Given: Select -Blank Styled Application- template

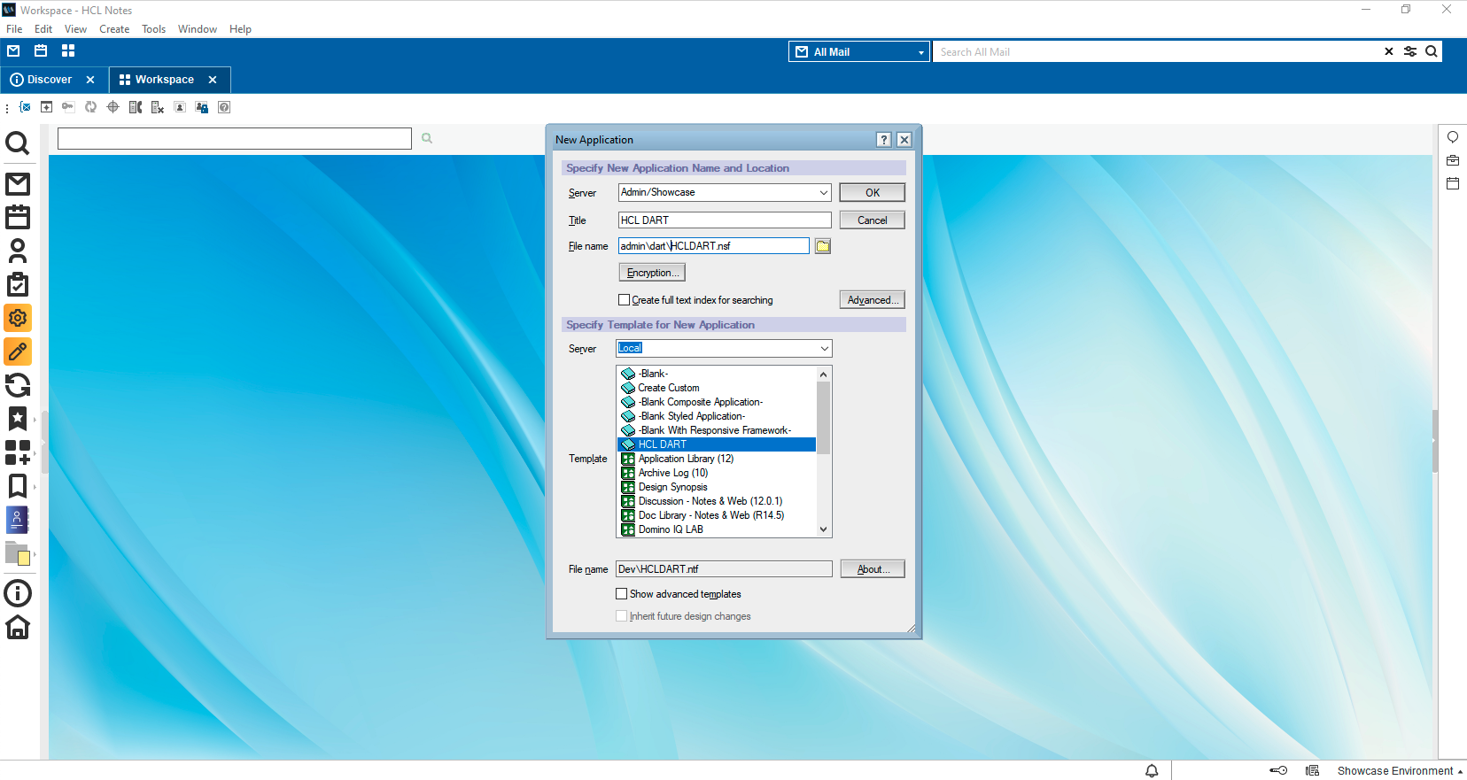Looking at the screenshot, I should click(717, 416).
